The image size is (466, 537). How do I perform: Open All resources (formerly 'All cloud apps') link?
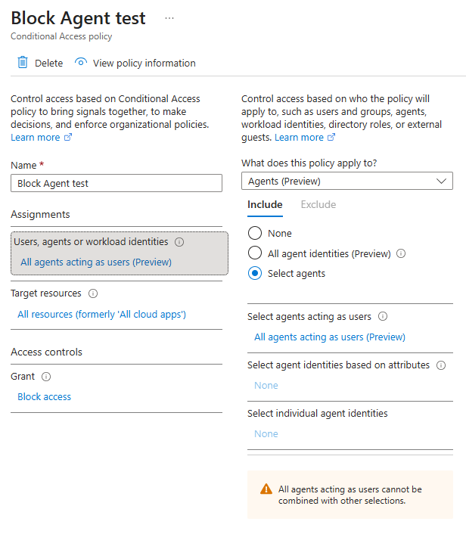click(x=101, y=315)
